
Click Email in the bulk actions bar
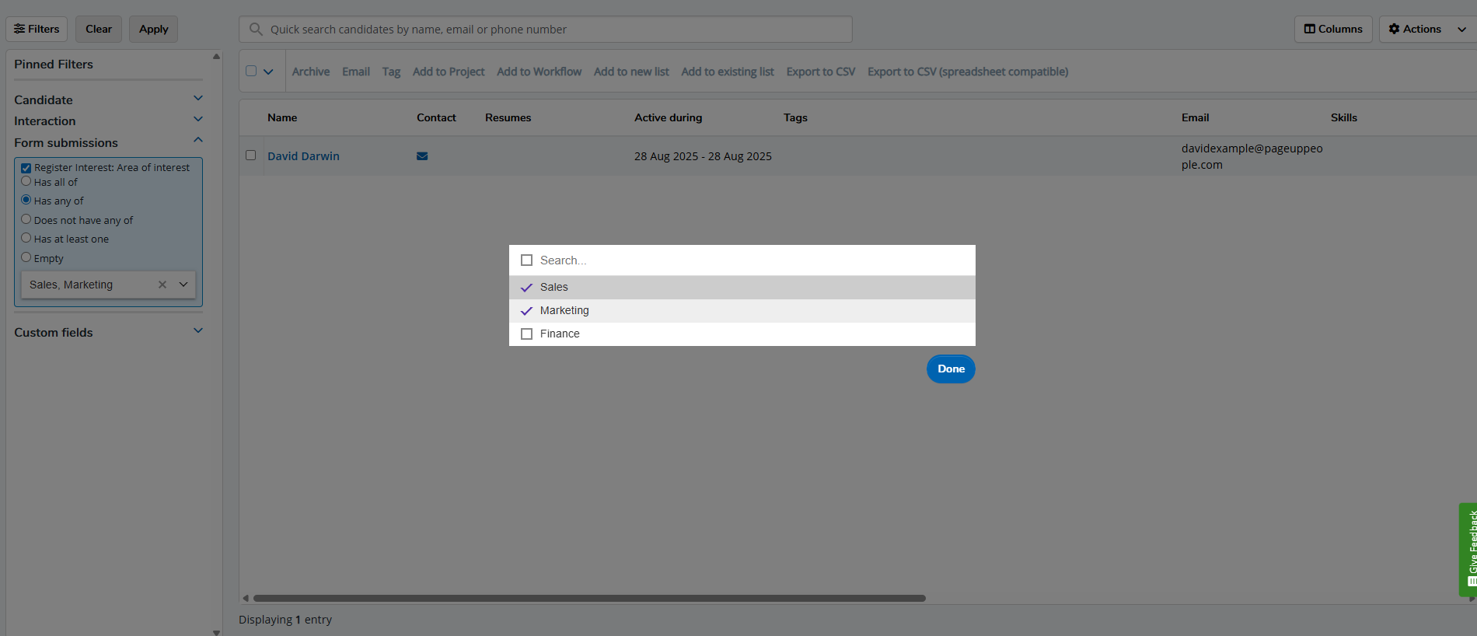point(356,72)
